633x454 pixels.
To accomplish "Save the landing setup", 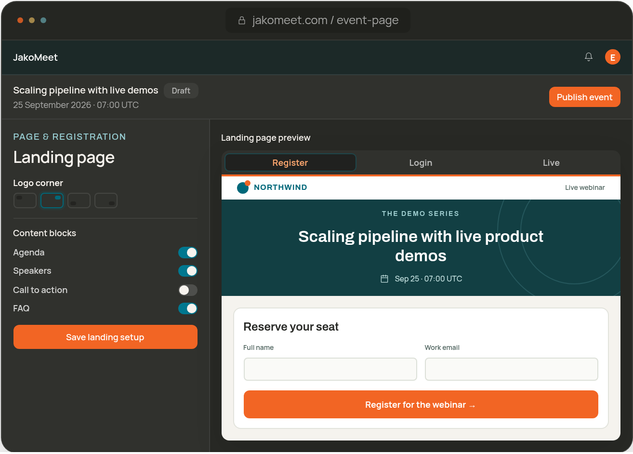I will click(x=105, y=337).
